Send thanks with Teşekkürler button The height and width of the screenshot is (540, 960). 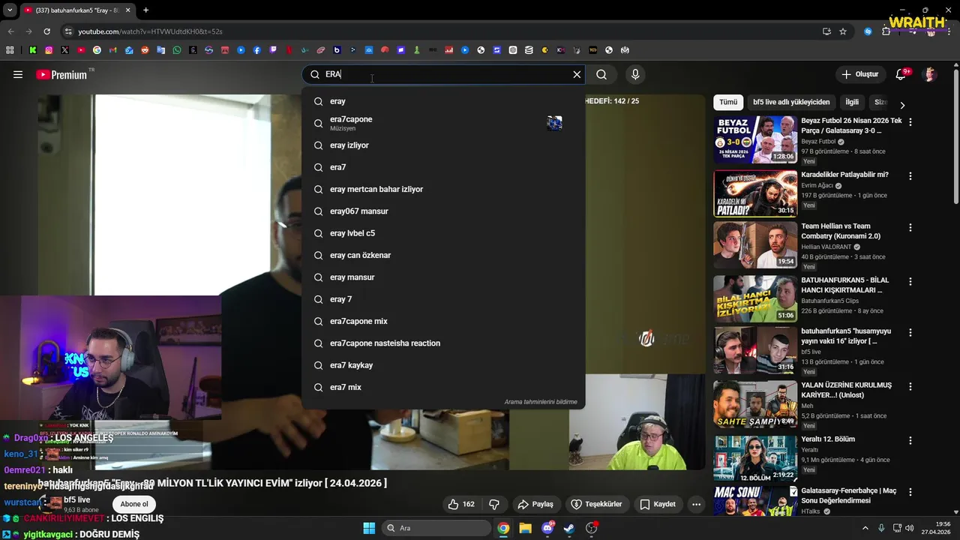pos(596,504)
